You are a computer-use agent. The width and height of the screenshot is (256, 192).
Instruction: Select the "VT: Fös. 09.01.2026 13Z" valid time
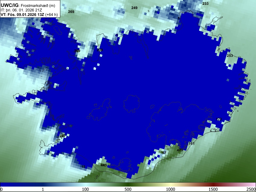(x=22, y=14)
